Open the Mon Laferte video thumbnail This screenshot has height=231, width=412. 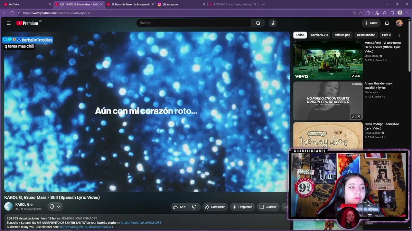(x=328, y=60)
